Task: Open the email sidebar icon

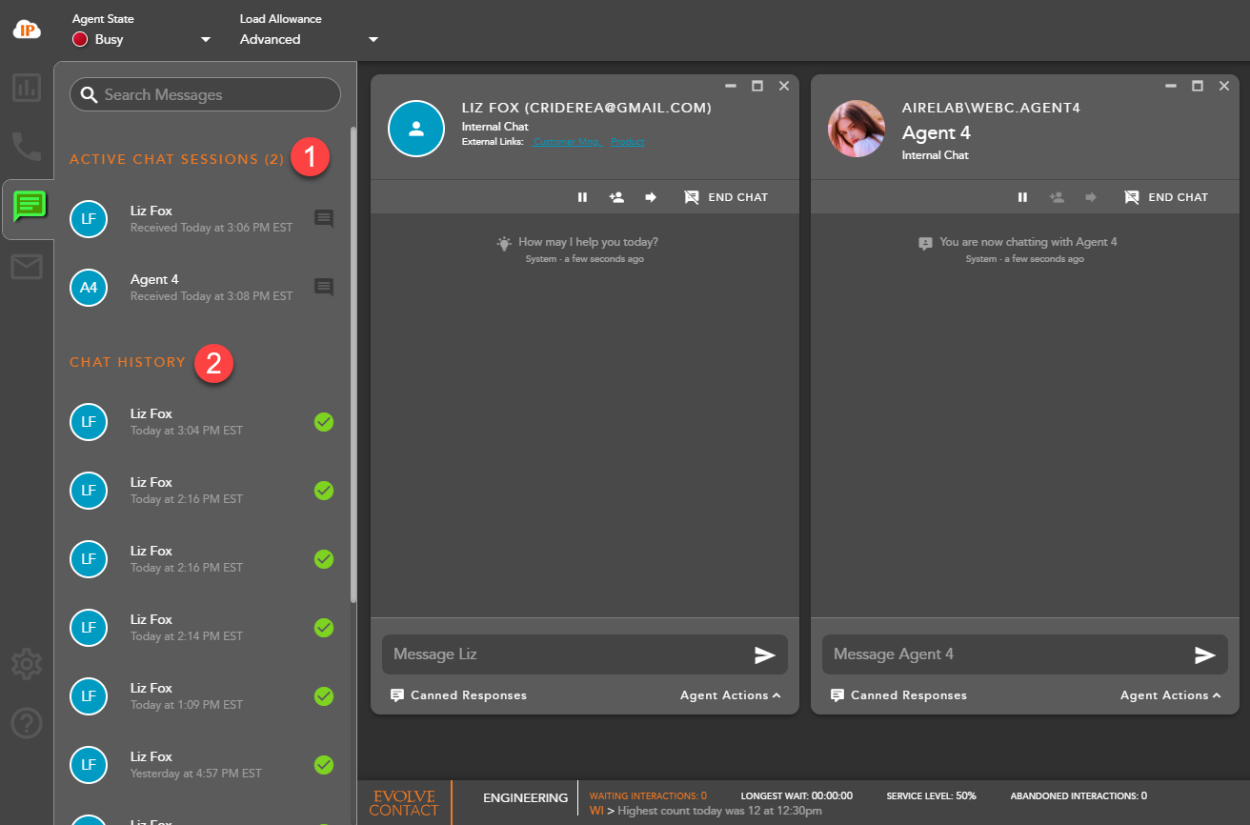Action: pyautogui.click(x=27, y=268)
